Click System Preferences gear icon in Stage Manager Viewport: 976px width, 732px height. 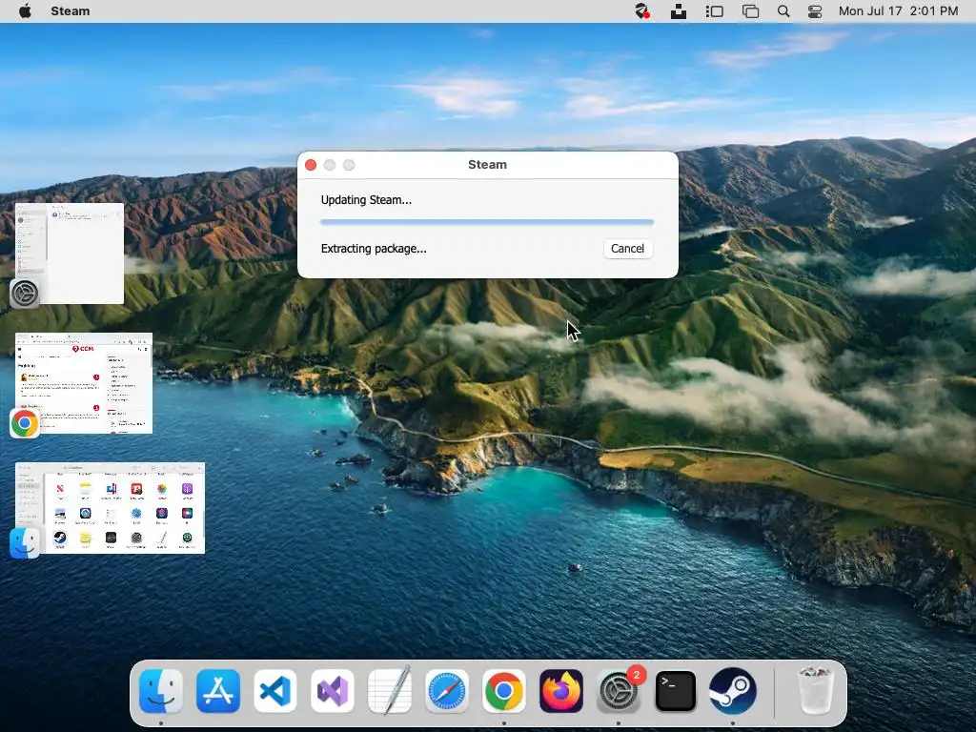point(25,294)
